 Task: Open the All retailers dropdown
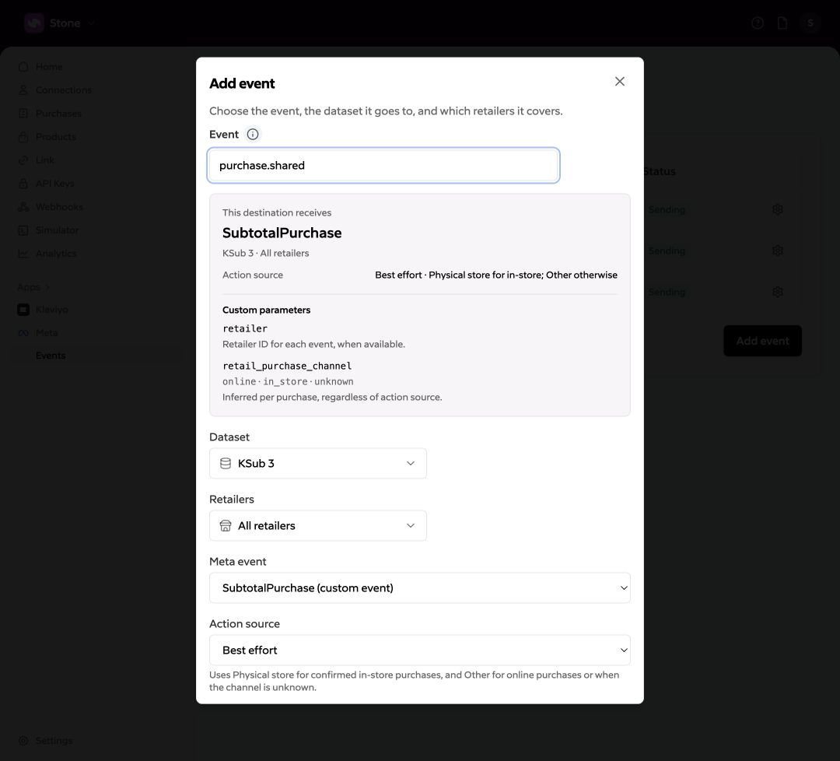[x=317, y=526]
